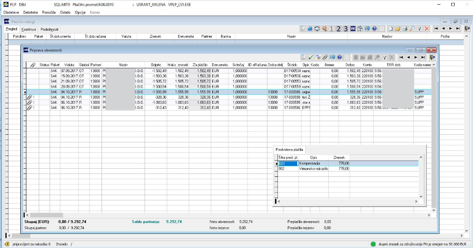Viewport: 473px width, 248px height.
Task: Go to next record in Plačilni nalogi toolbar
Action: (450, 29)
